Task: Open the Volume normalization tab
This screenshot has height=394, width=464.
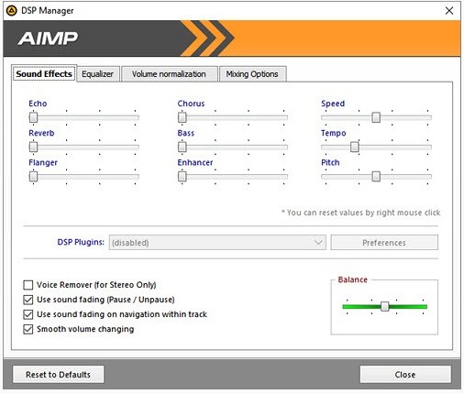Action: pyautogui.click(x=169, y=74)
